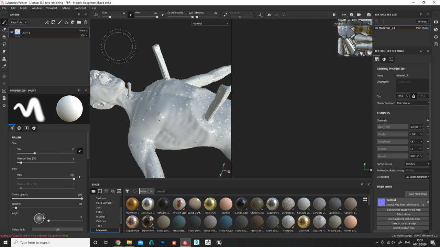Viewport: 440px width, 247px height.
Task: Choose the Clone stamp tool
Action: pyautogui.click(x=4, y=58)
